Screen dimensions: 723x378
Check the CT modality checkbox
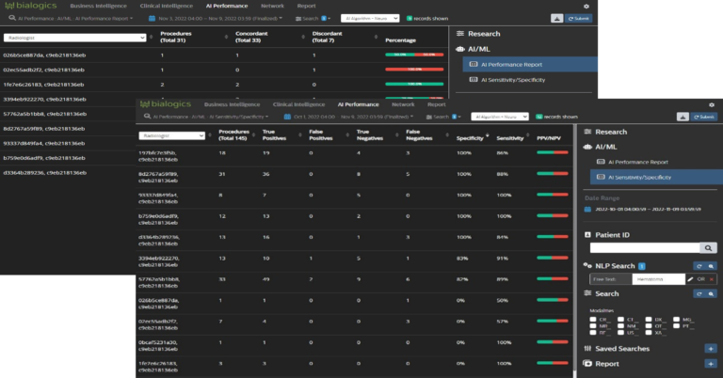point(620,319)
